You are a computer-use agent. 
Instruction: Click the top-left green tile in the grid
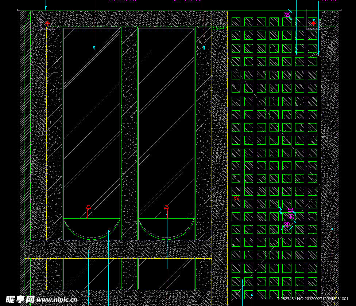(x=236, y=22)
